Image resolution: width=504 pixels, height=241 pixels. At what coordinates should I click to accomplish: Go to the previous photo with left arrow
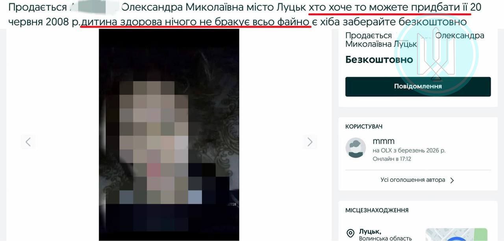(x=28, y=142)
